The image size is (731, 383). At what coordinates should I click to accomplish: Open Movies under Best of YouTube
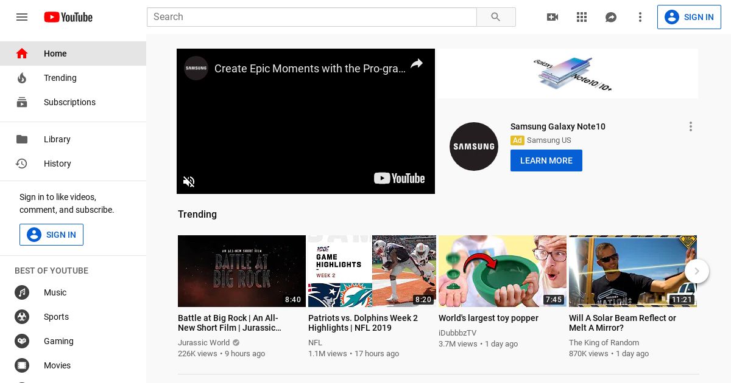tap(73, 365)
